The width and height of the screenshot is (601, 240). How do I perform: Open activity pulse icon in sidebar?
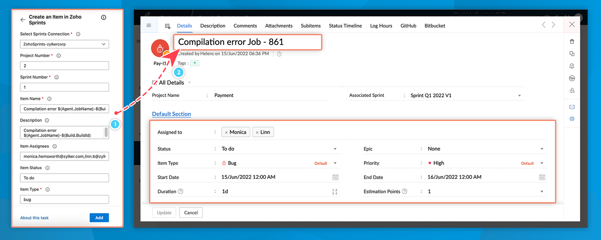tap(572, 78)
